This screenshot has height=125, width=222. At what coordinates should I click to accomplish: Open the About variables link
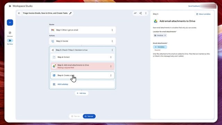coord(204,14)
